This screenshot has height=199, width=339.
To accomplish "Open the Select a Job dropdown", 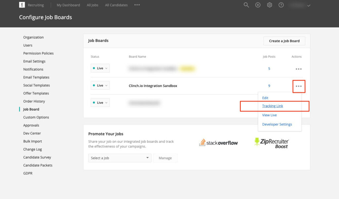I will [x=120, y=158].
